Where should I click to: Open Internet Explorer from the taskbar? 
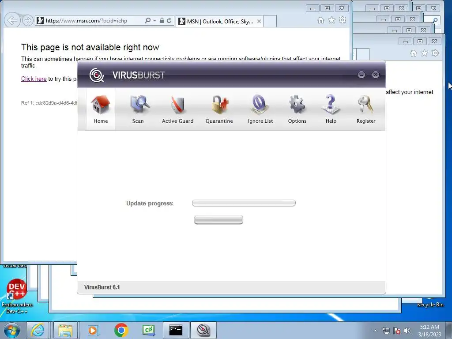click(38, 330)
